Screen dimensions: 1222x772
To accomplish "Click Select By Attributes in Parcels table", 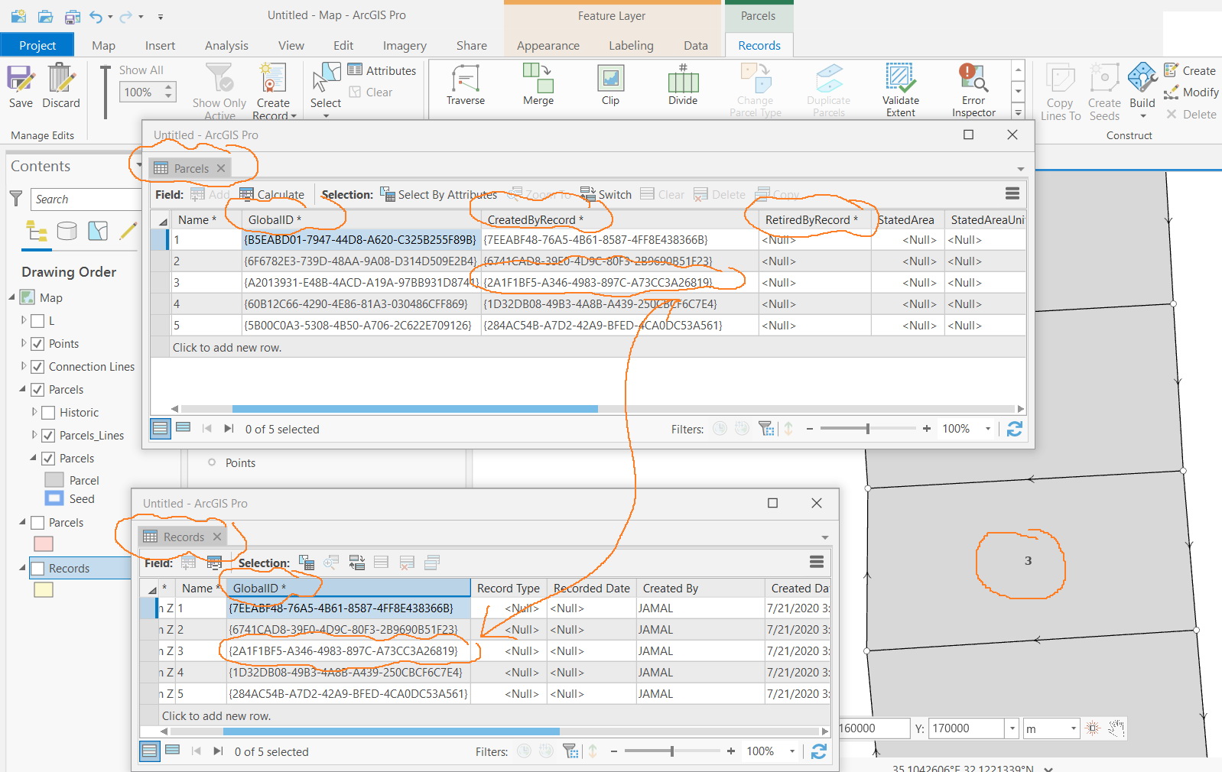I will click(439, 195).
